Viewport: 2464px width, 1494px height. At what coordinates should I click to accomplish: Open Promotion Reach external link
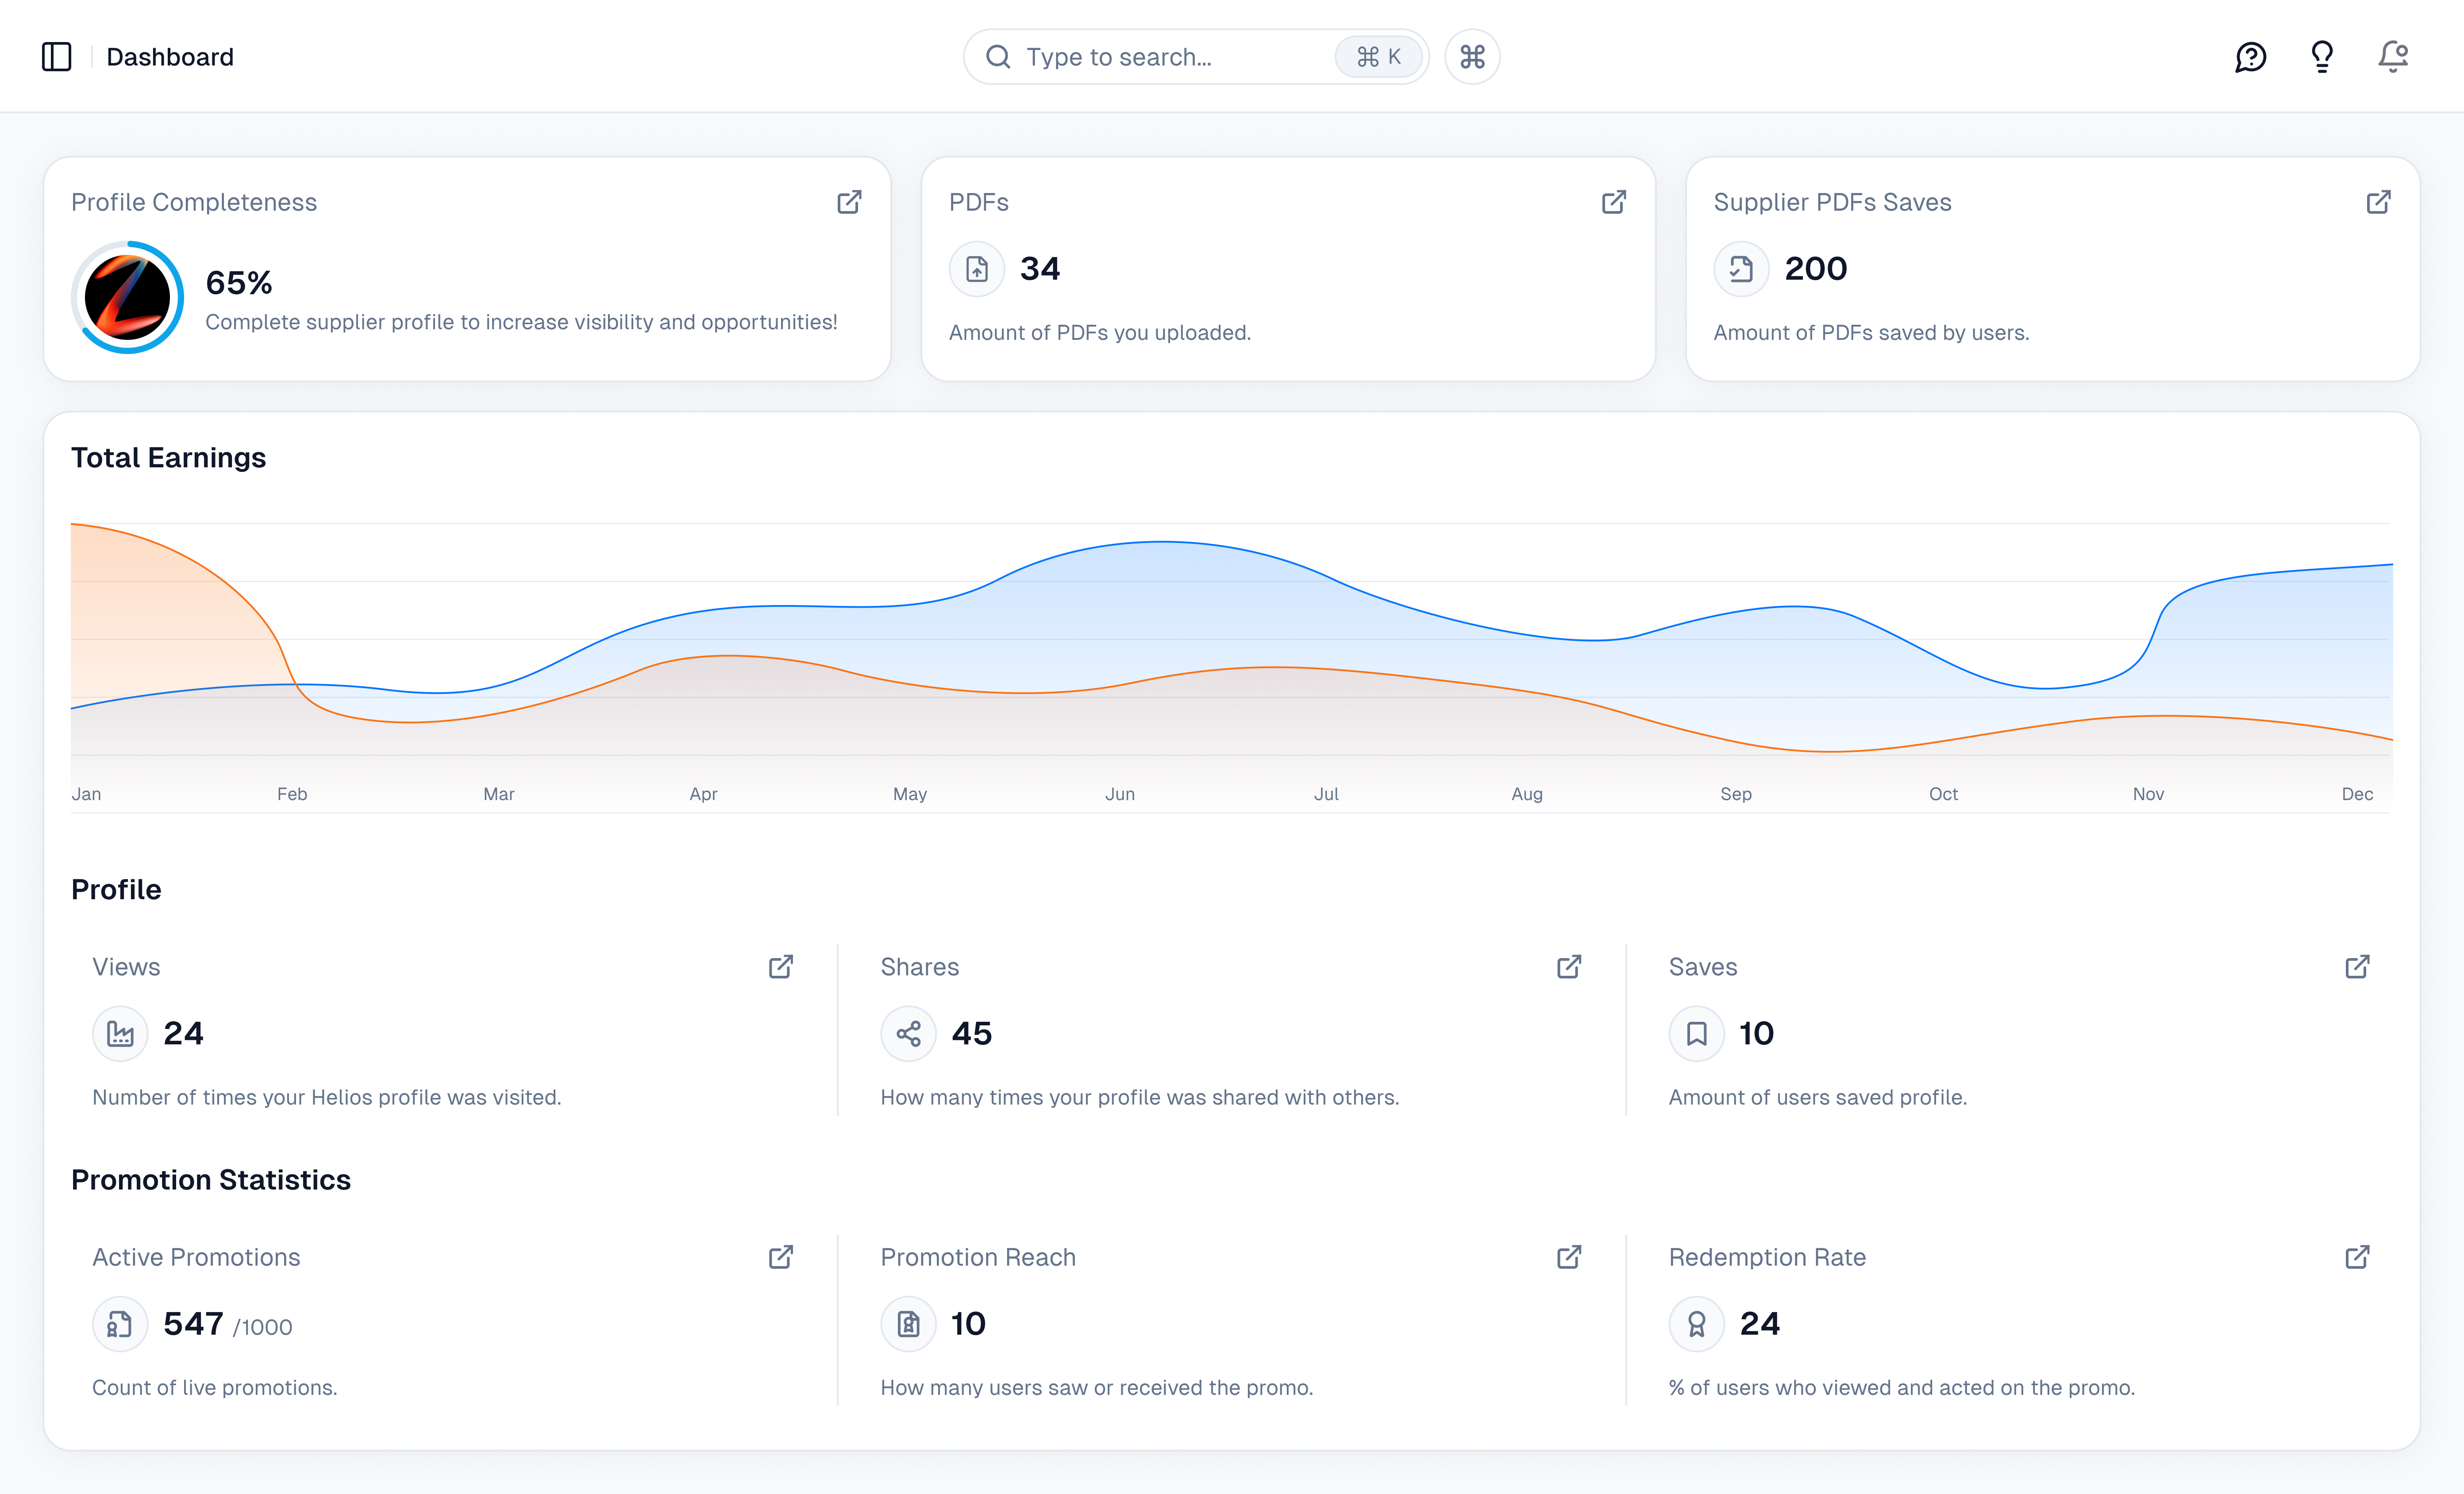1569,1257
